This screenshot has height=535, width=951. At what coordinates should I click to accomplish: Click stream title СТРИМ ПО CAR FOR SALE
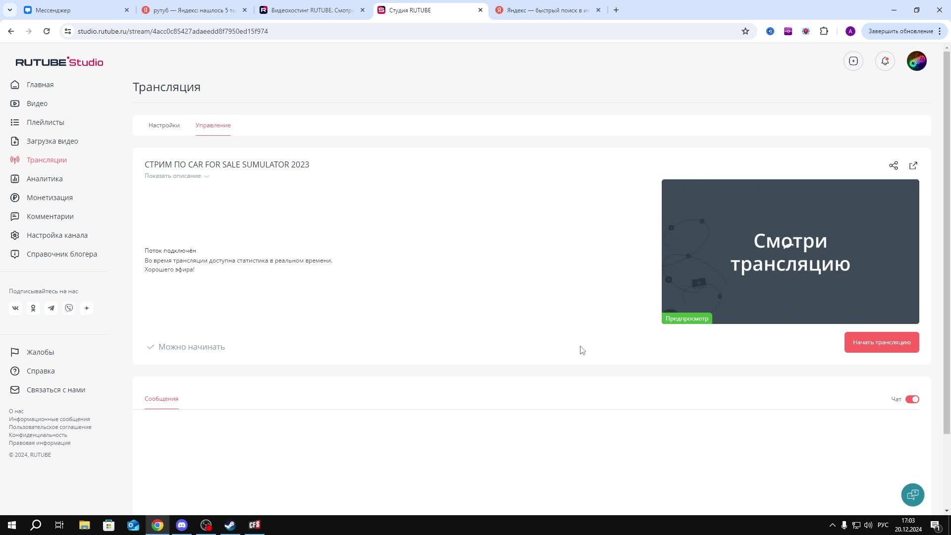tap(227, 164)
